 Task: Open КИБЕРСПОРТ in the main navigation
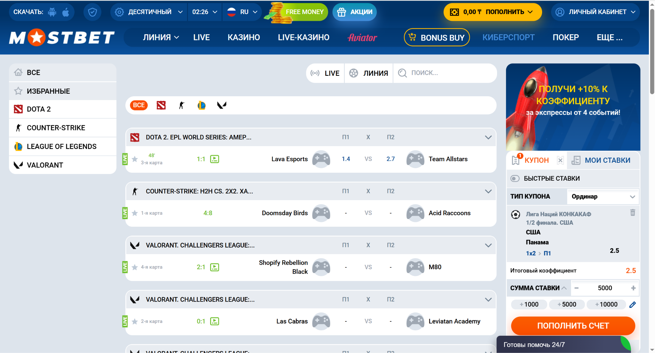click(509, 37)
